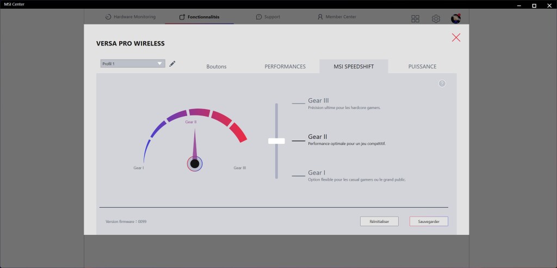Choose the Gear II option
This screenshot has height=268, width=557.
(317, 137)
